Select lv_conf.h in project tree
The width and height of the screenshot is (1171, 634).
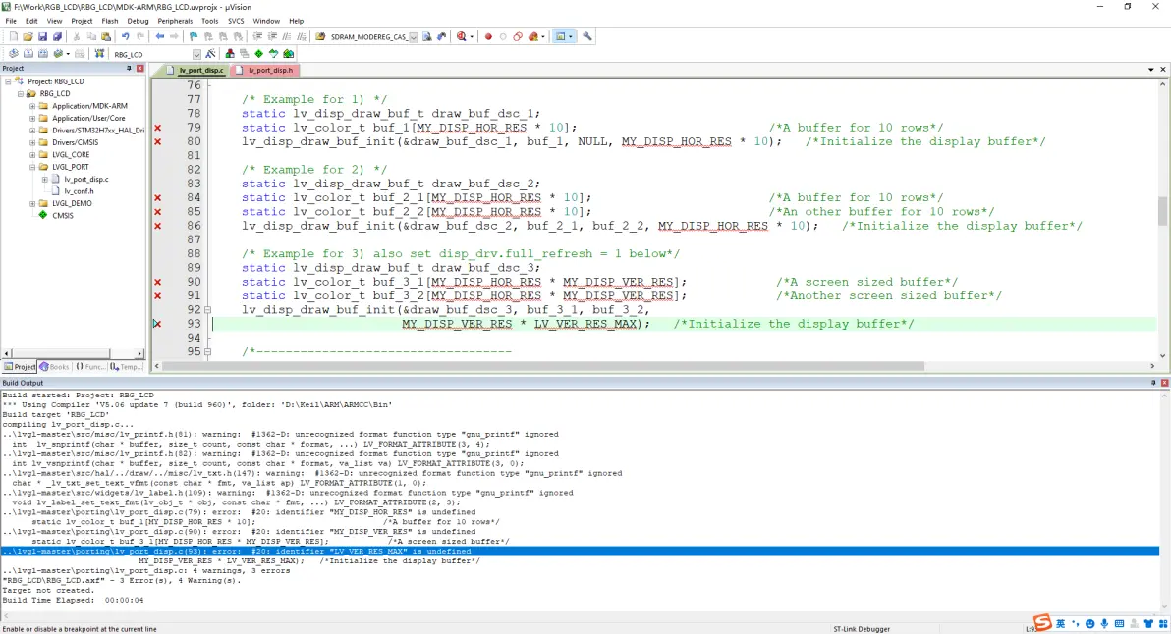[79, 191]
